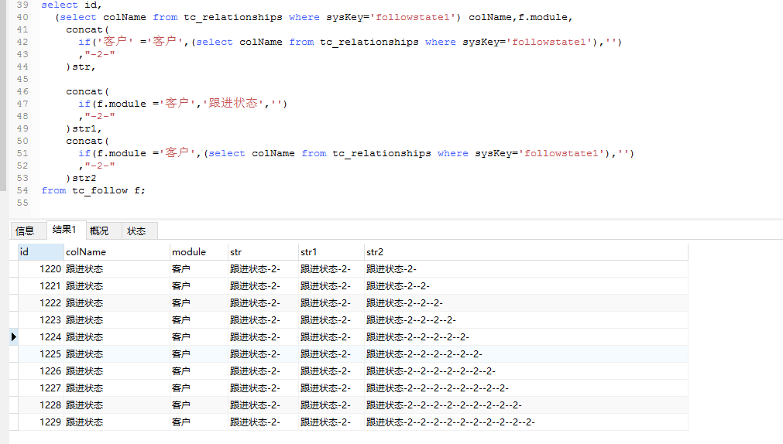
Task: Select str2 cell in row 1220
Action: coord(527,269)
